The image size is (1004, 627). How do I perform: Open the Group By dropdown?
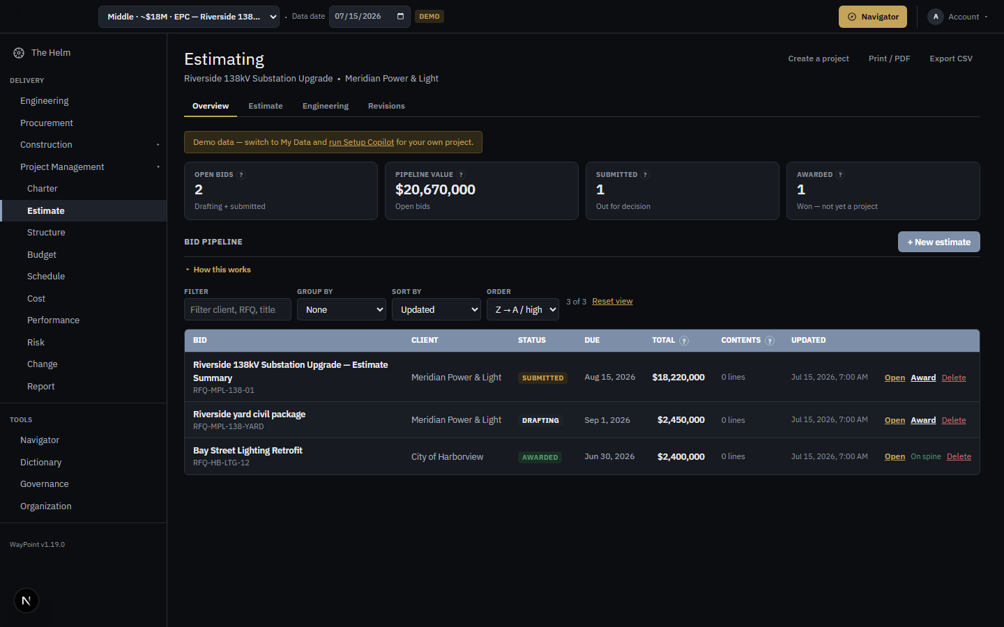[342, 309]
